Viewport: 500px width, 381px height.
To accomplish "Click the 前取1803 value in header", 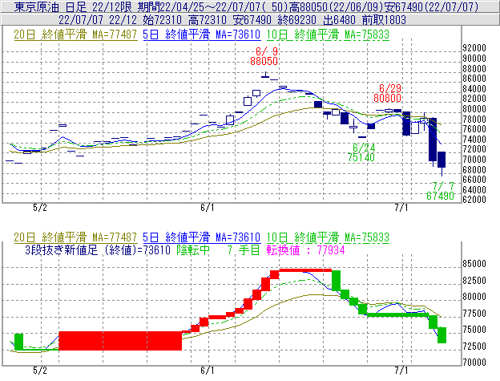I will [x=384, y=20].
